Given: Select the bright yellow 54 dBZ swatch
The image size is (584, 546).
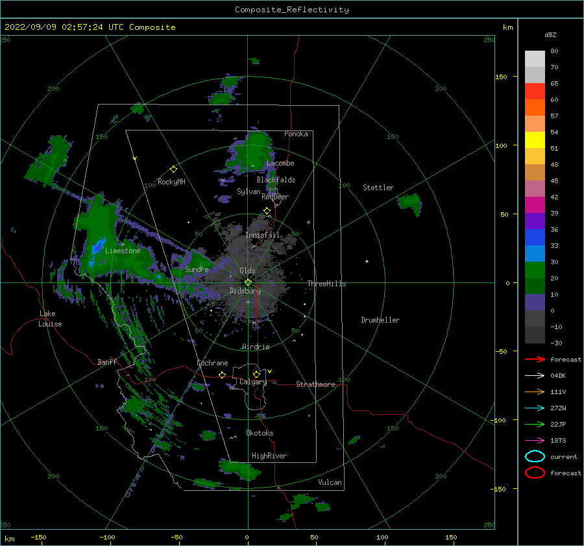Looking at the screenshot, I should pyautogui.click(x=535, y=140).
